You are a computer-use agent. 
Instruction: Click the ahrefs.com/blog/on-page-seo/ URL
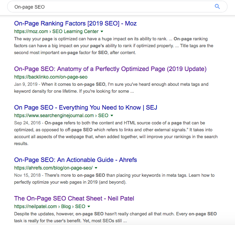click(x=53, y=168)
